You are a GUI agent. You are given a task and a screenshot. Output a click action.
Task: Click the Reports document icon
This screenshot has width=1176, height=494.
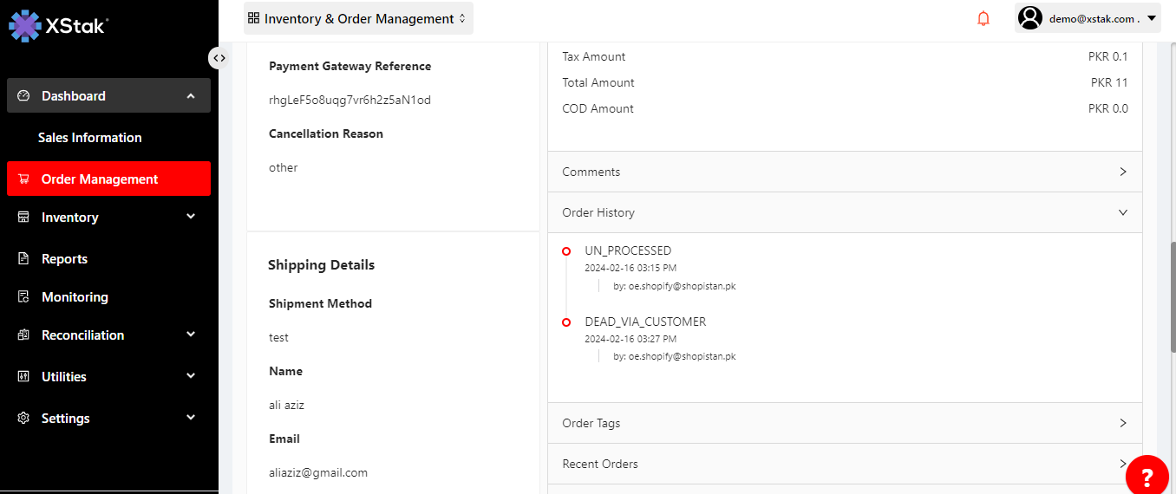(24, 259)
